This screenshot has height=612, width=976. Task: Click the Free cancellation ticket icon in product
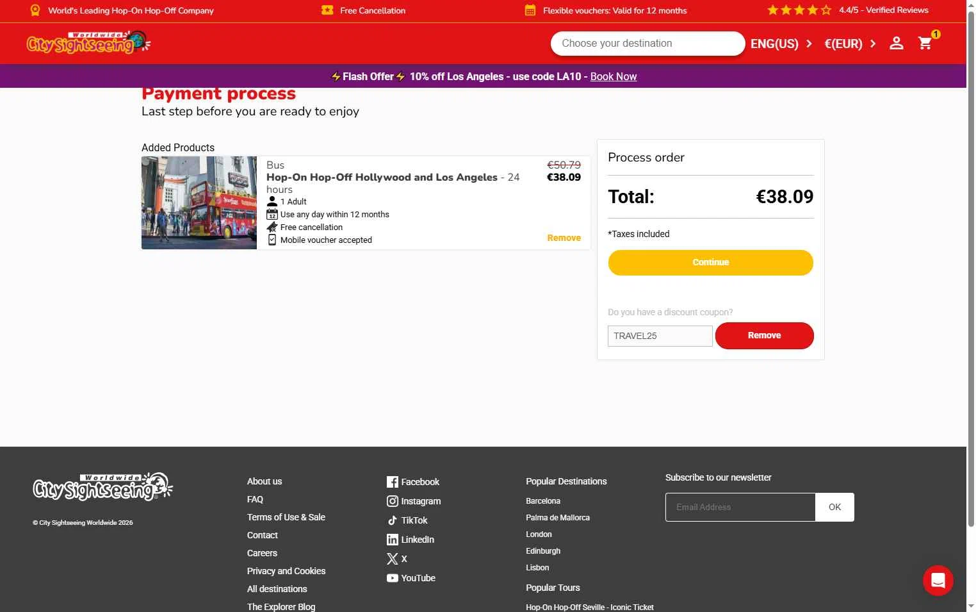(x=272, y=227)
